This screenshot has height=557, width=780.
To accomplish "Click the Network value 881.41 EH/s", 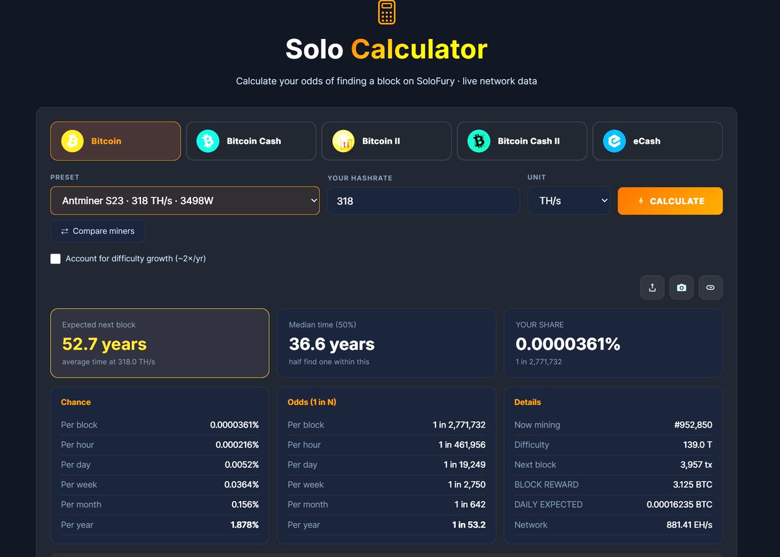I will point(689,525).
